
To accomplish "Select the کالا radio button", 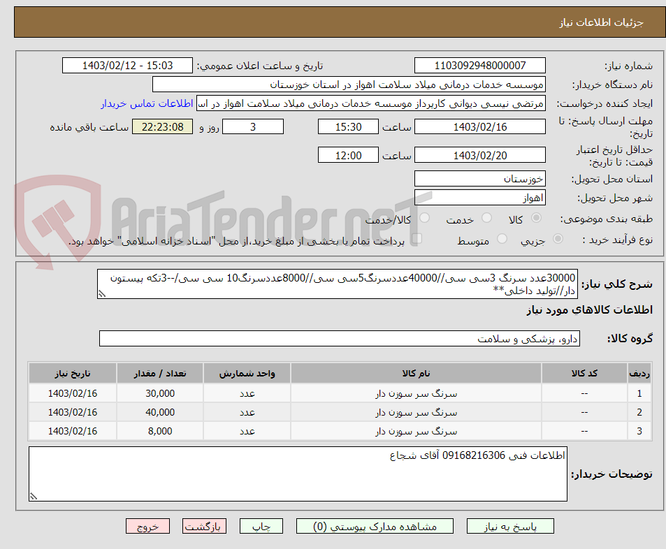I will coord(536,218).
